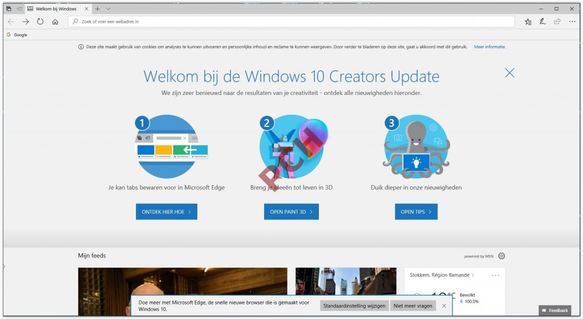Click the Forward navigation arrow

click(x=25, y=22)
